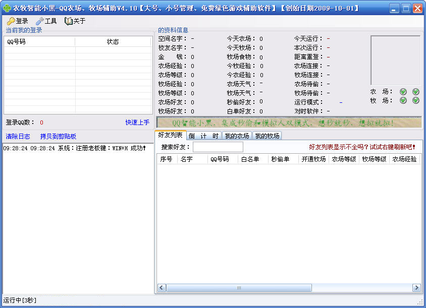The height and width of the screenshot is (308, 426).
Task: Click the 今天牧场 label
Action: click(241, 48)
